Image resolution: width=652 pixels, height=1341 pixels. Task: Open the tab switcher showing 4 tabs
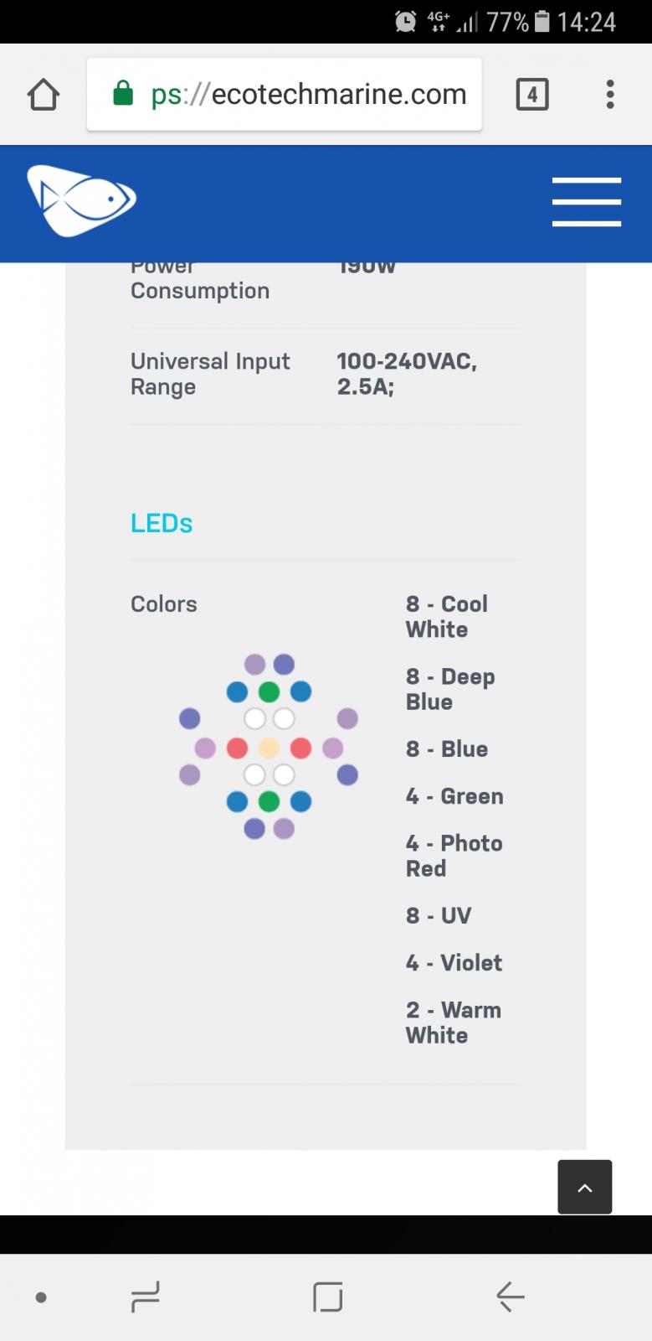coord(532,95)
